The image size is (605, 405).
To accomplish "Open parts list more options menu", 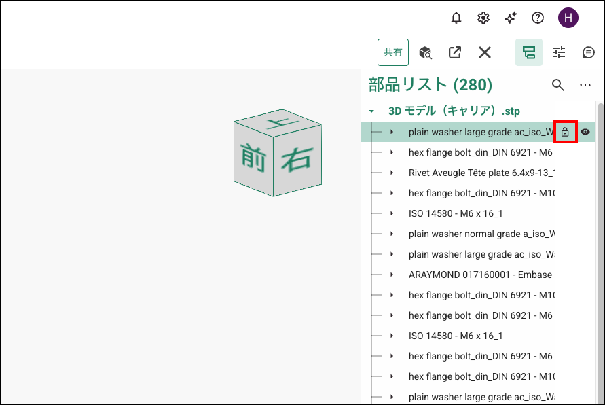I will (585, 85).
